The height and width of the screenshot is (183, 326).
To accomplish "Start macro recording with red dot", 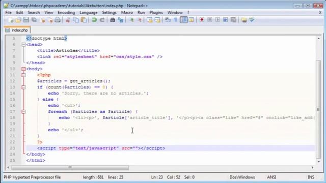I will (202, 20).
